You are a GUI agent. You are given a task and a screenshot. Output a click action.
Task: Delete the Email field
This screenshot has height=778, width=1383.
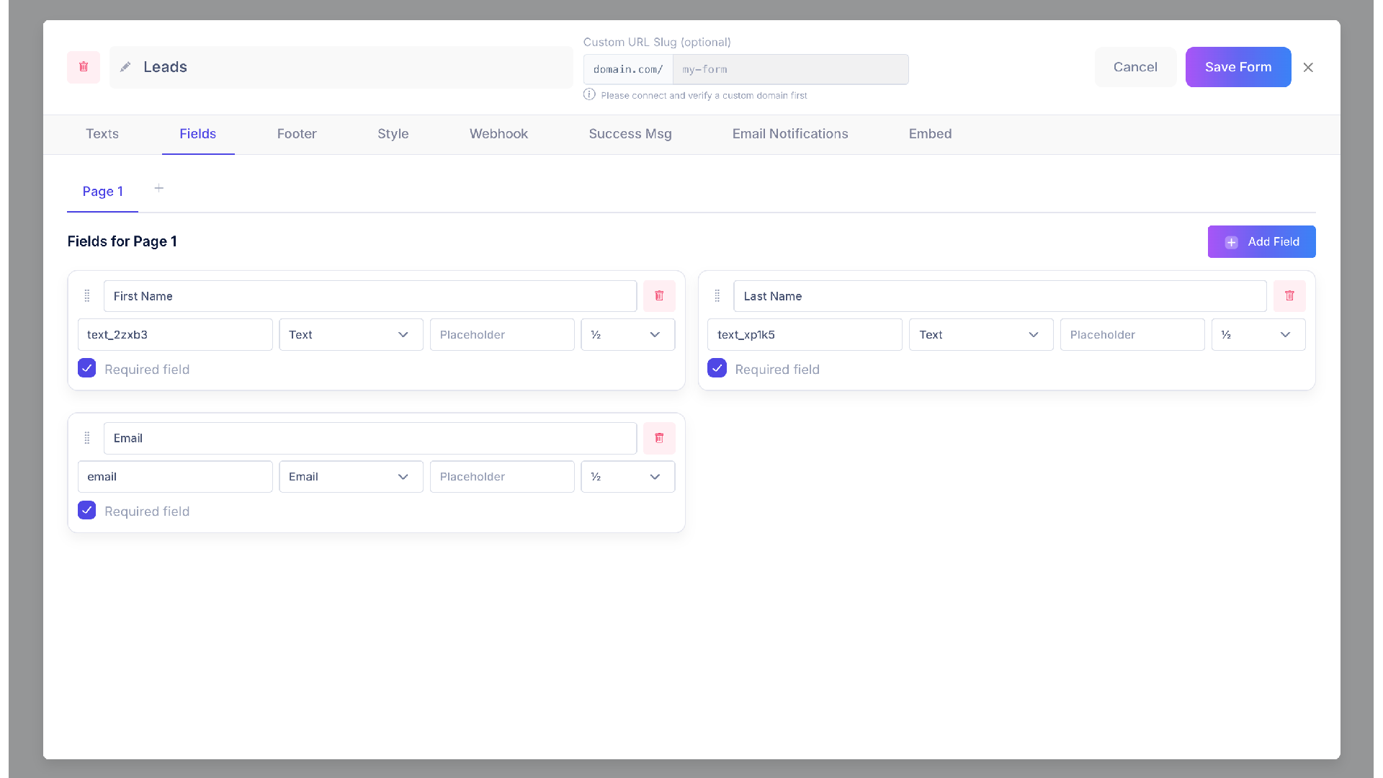coord(659,438)
